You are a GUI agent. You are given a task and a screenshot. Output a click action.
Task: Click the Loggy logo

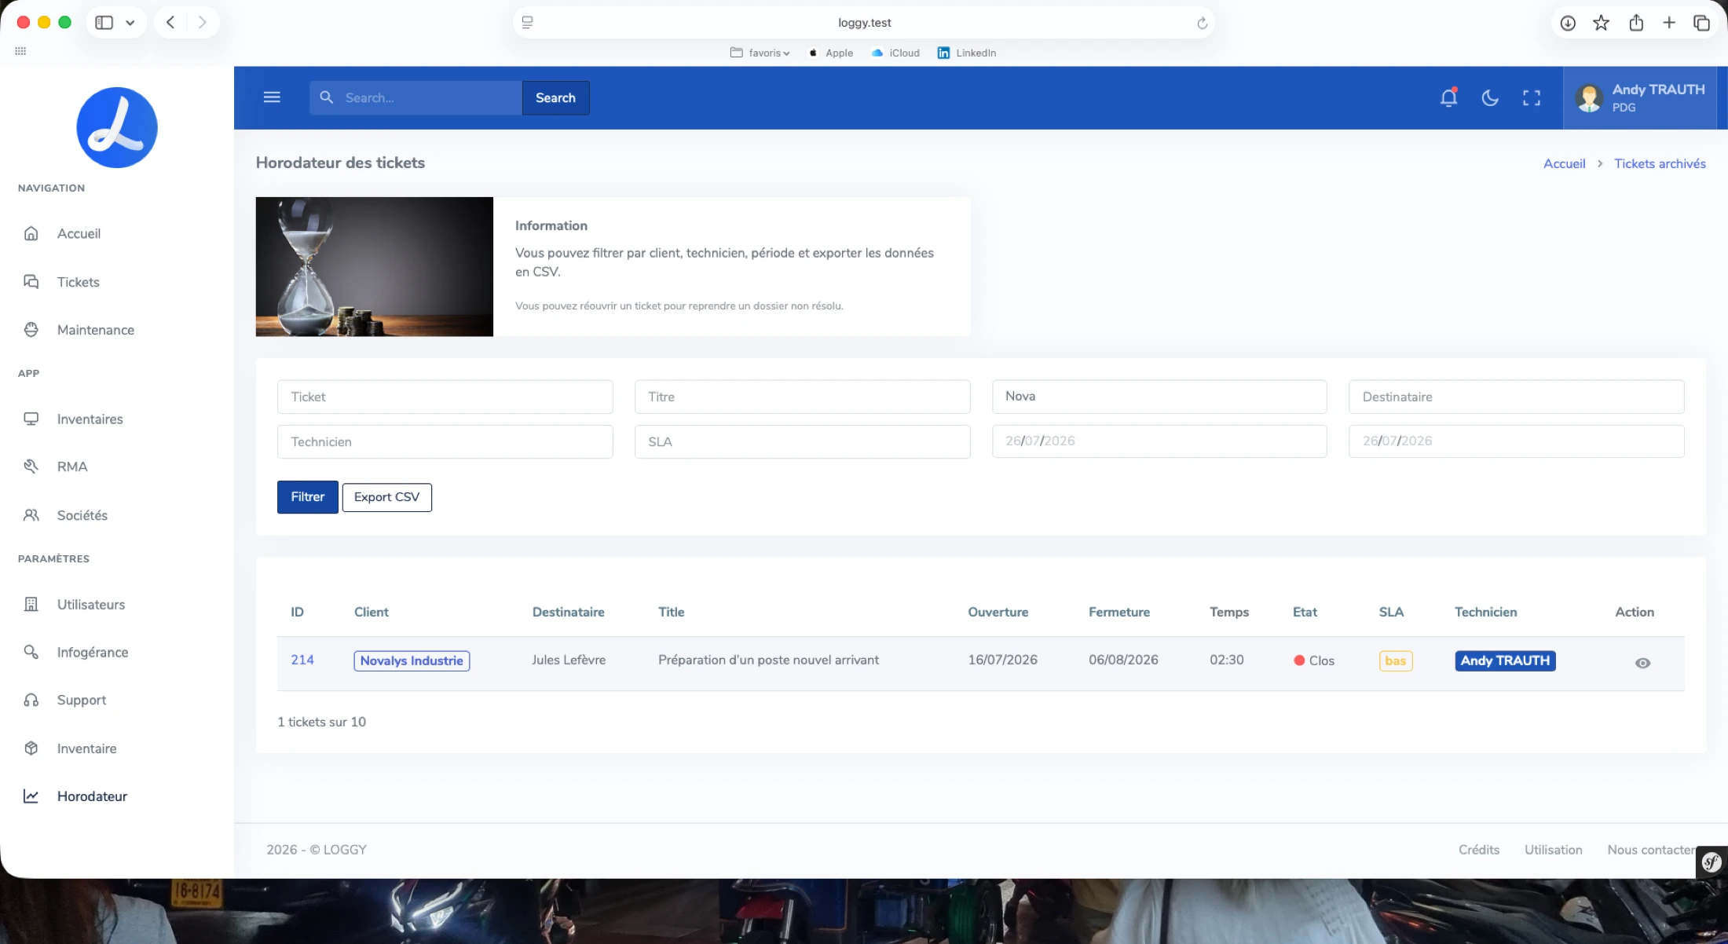117,127
